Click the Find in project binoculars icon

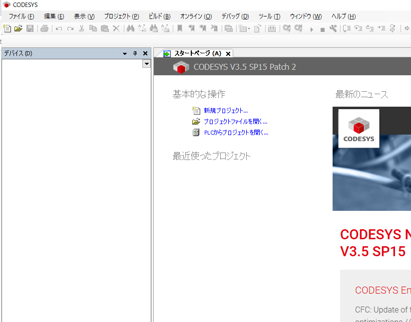tap(154, 28)
